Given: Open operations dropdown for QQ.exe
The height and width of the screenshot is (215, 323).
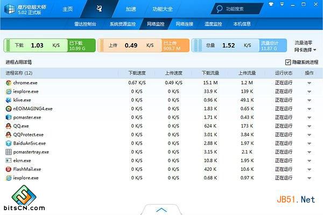Looking at the screenshot, I should (309, 127).
